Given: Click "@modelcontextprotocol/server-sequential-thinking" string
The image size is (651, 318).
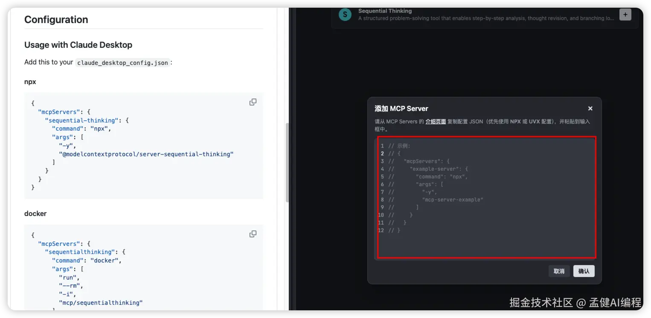Looking at the screenshot, I should tap(146, 154).
